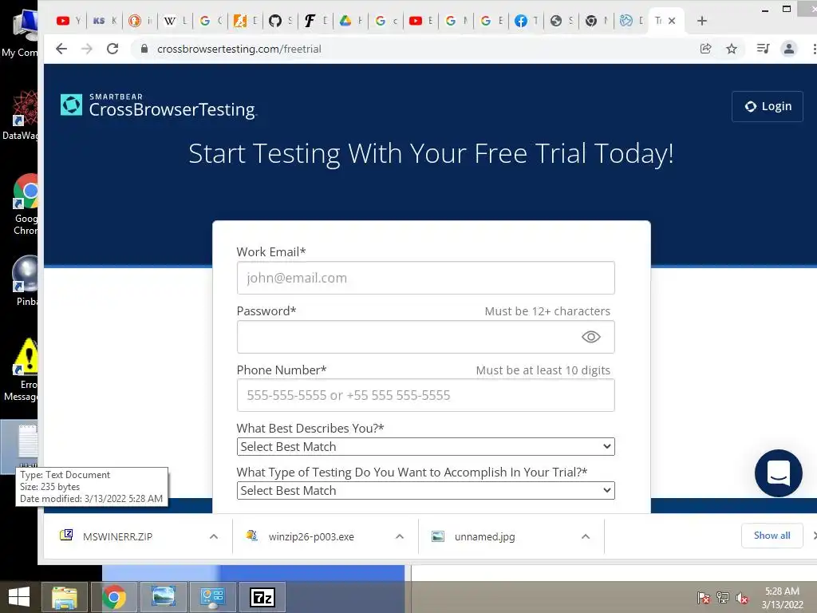Select the DataWag desktop shortcut
Viewport: 817px width, 613px height.
point(21,115)
